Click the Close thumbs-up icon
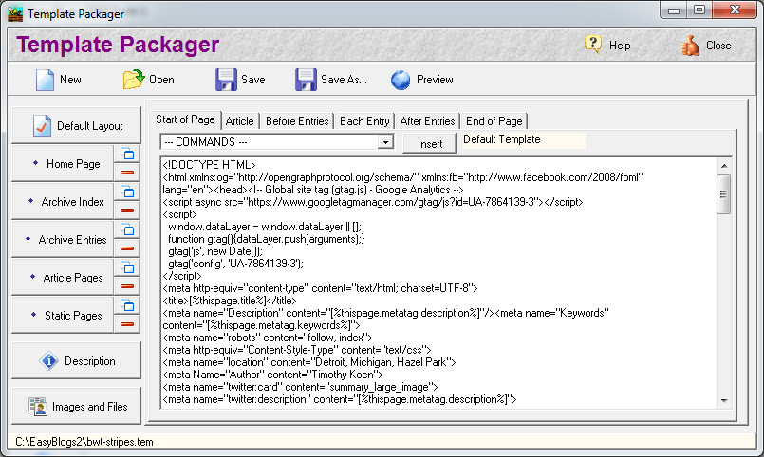Screen dimensions: 764x457 (x=690, y=46)
